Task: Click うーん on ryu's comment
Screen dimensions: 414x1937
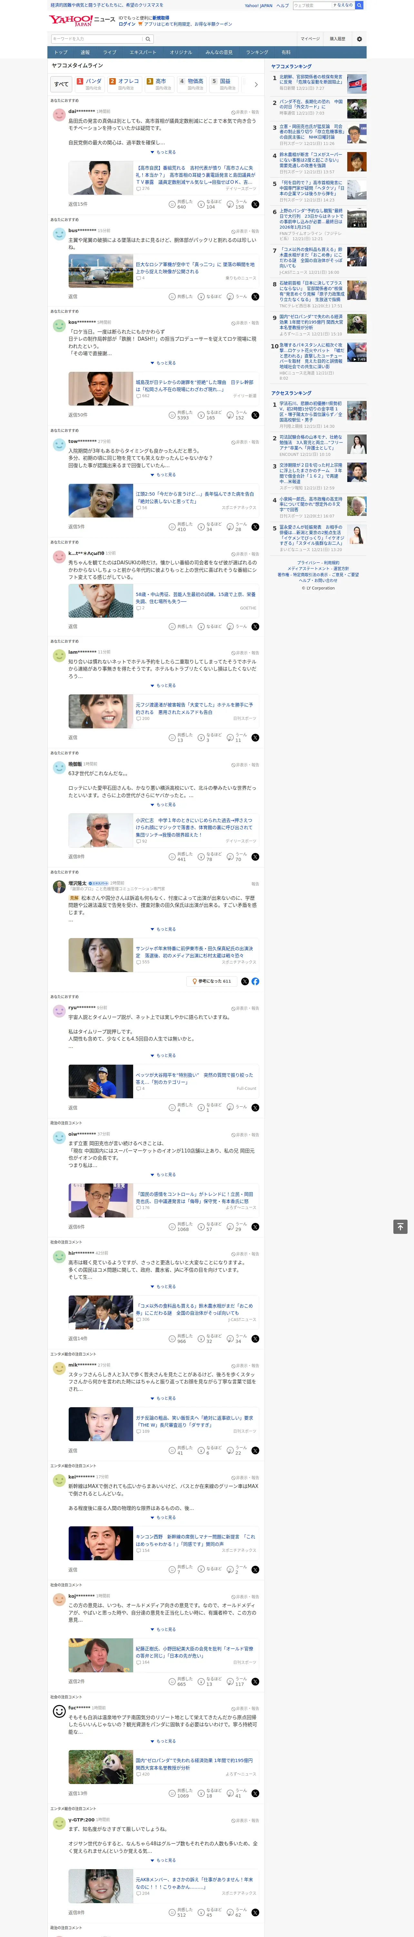Action: pos(237,1107)
